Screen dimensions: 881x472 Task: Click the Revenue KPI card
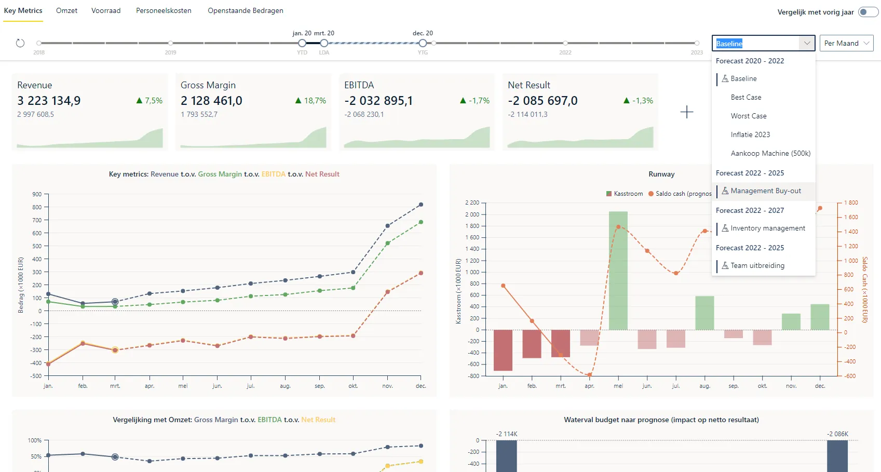point(89,111)
